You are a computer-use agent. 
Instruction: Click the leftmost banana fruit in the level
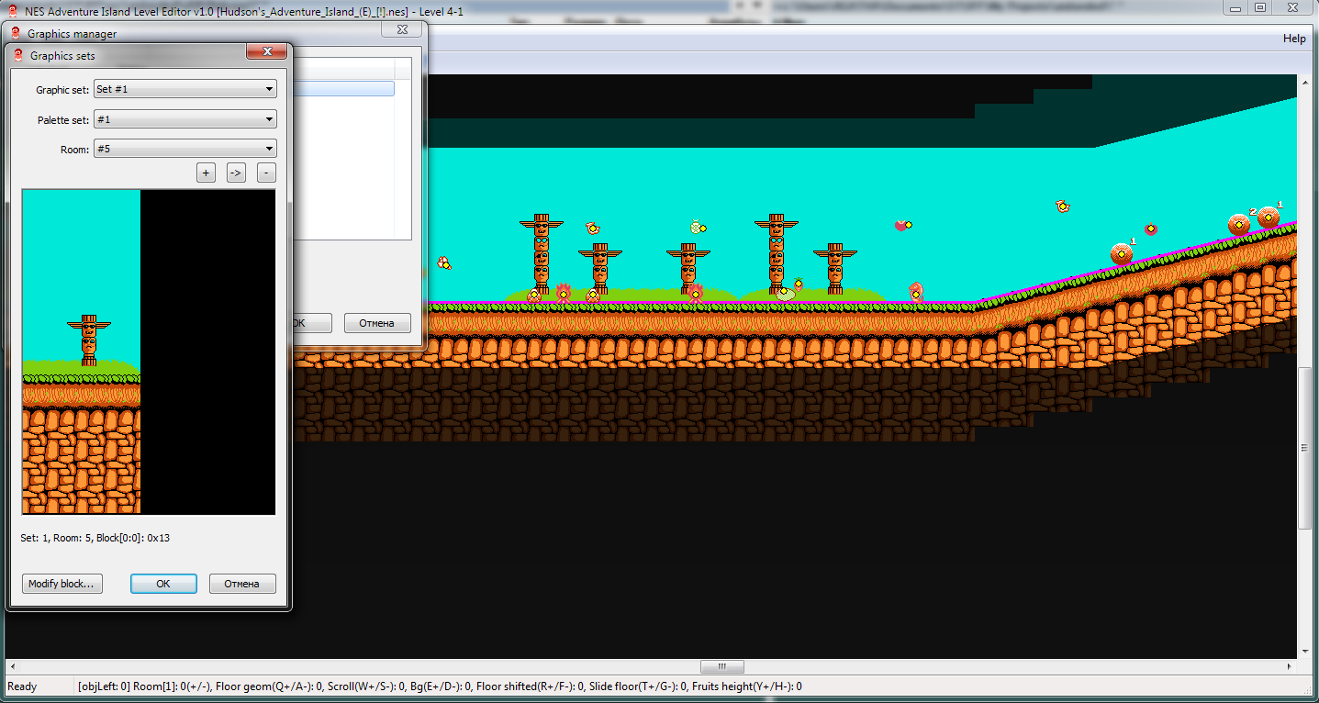pos(443,263)
